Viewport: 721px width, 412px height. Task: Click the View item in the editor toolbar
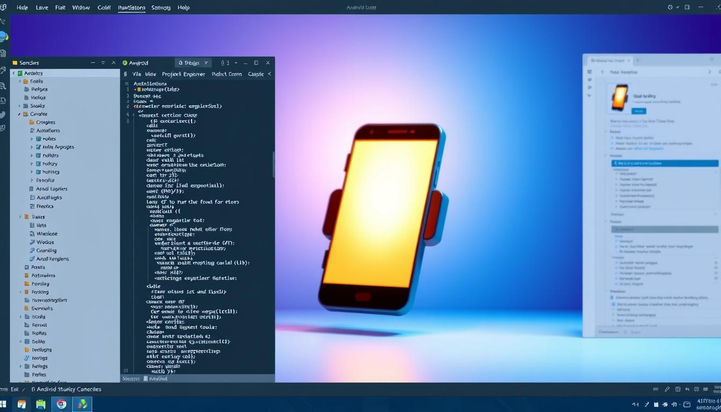(x=151, y=74)
